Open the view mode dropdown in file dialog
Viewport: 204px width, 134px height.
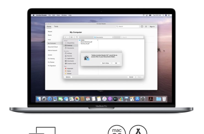click(x=72, y=37)
